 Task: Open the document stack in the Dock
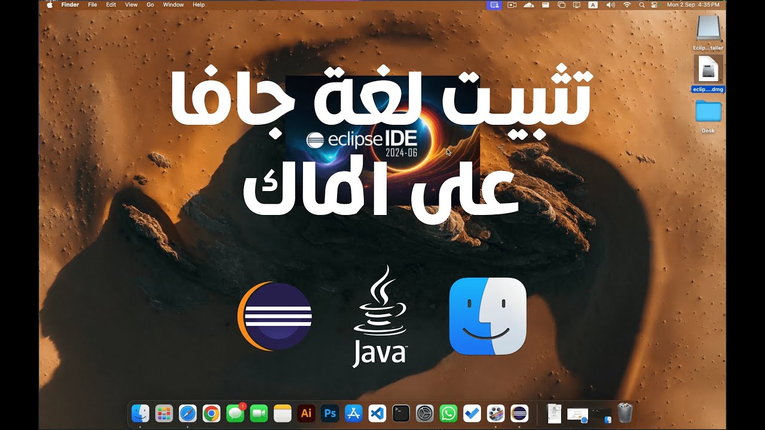[554, 413]
